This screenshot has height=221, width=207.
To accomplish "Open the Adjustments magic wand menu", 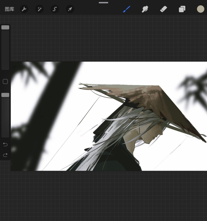I will click(39, 9).
